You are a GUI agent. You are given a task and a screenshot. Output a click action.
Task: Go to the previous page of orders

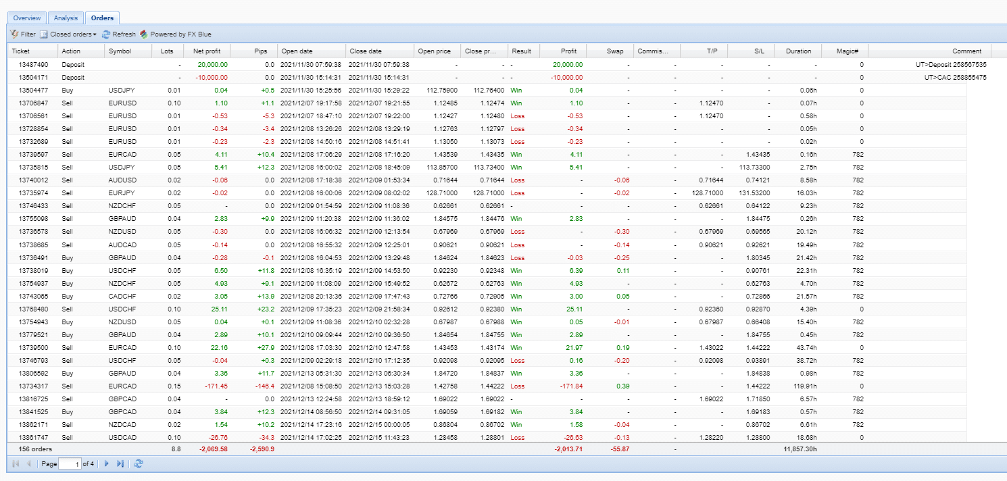pos(28,463)
